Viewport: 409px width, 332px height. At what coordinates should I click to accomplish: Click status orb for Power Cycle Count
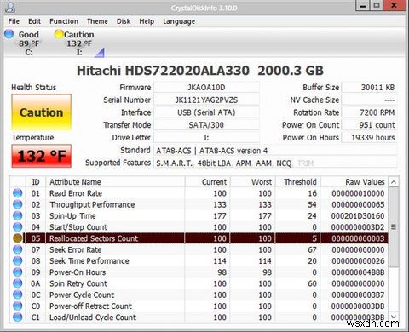[x=18, y=295]
